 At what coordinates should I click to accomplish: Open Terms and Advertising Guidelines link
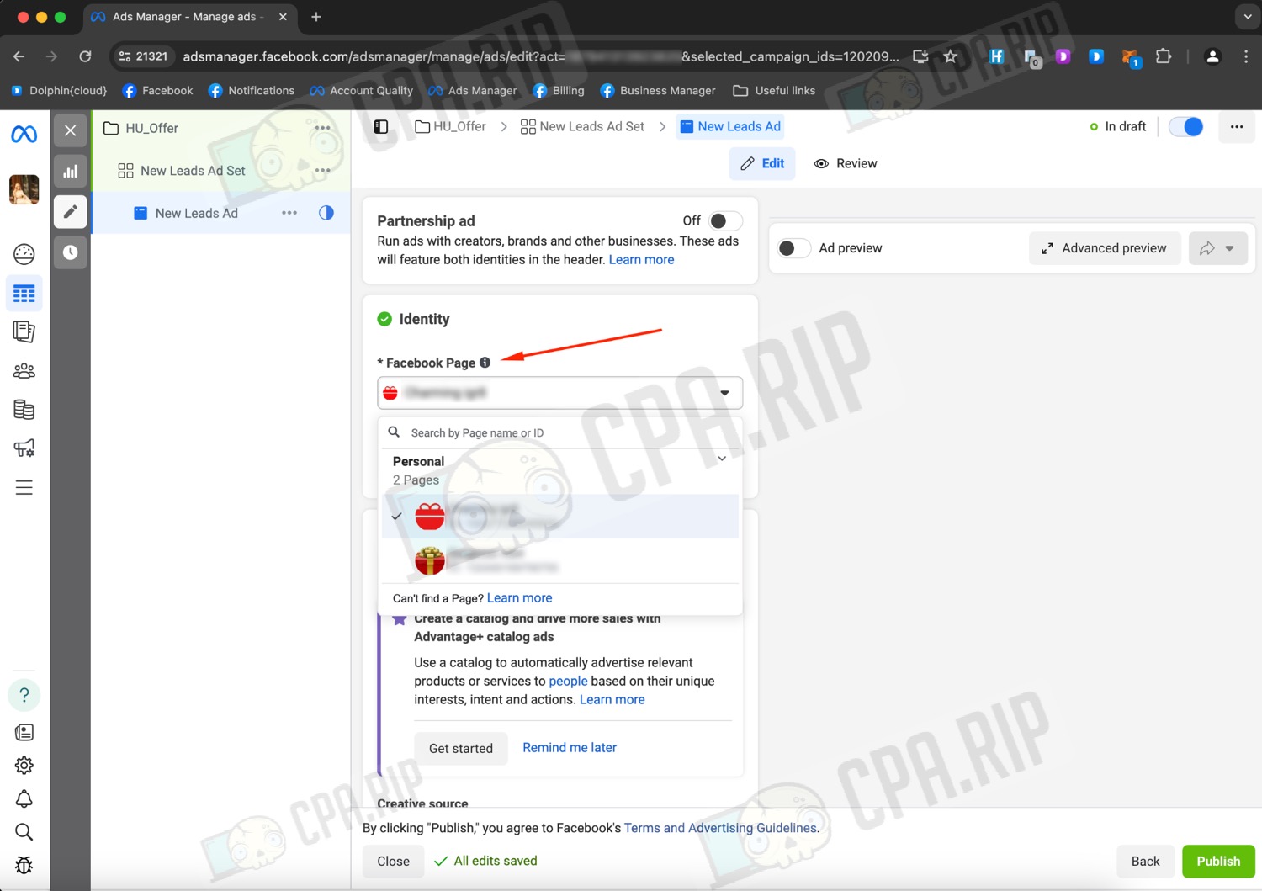point(720,828)
